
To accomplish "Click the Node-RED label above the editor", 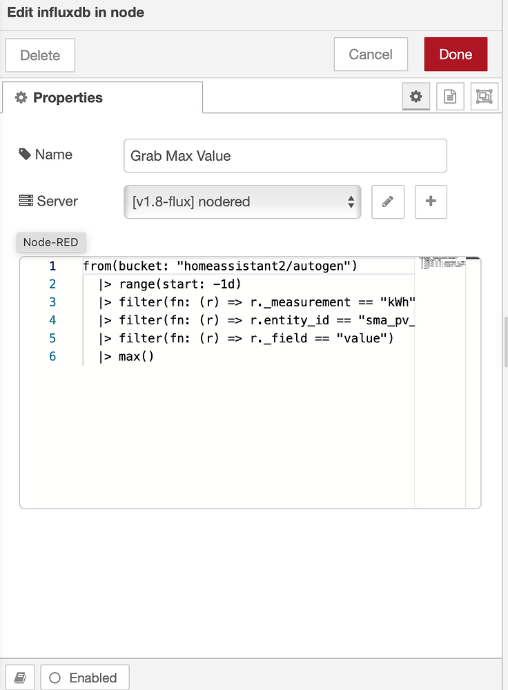I will [50, 242].
